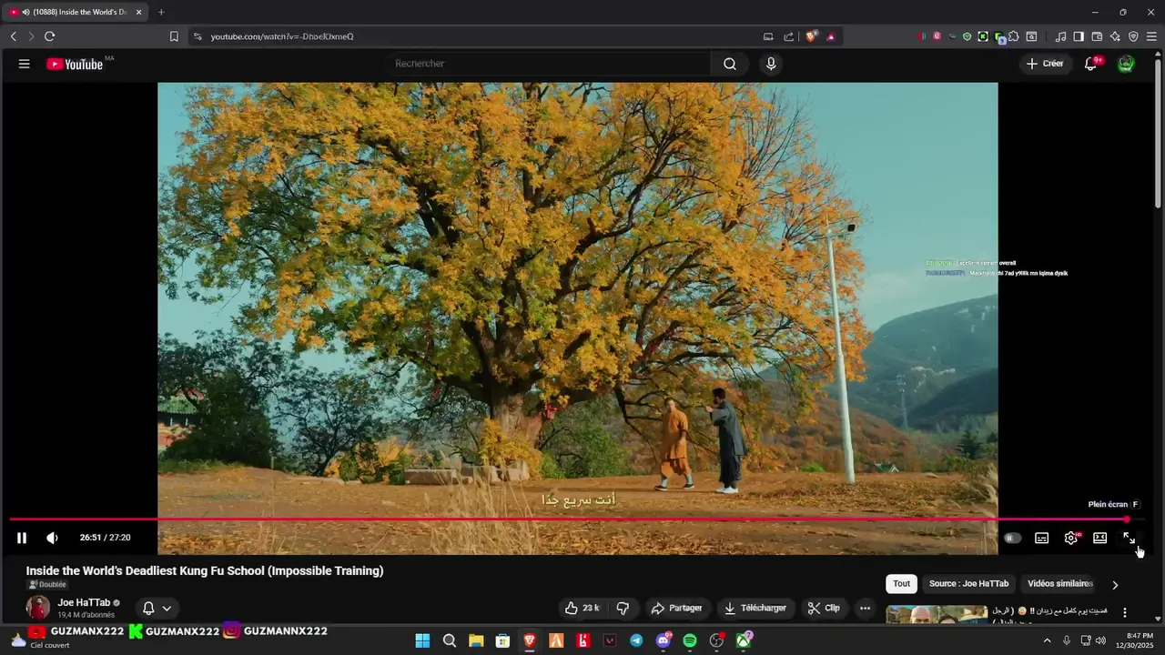Open Spotify from the taskbar

[690, 640]
